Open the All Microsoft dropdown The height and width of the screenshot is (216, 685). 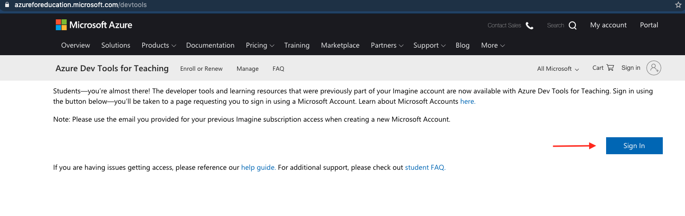pyautogui.click(x=558, y=68)
